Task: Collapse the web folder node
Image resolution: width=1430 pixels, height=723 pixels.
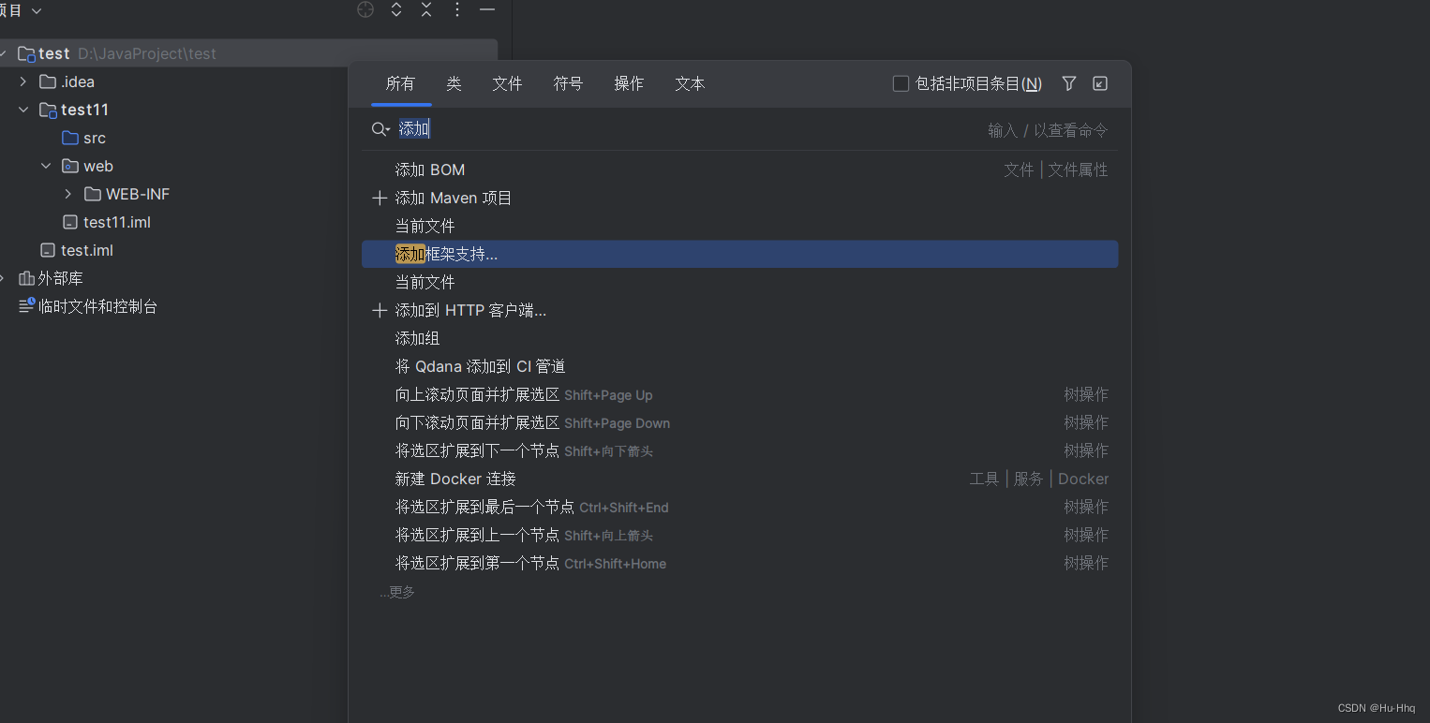Action: click(x=46, y=166)
